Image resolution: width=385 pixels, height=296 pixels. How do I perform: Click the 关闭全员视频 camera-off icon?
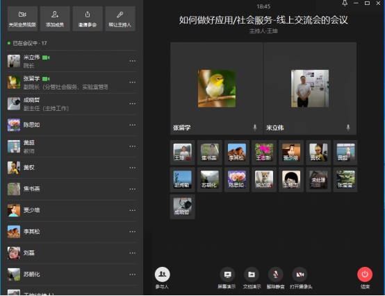pos(22,15)
